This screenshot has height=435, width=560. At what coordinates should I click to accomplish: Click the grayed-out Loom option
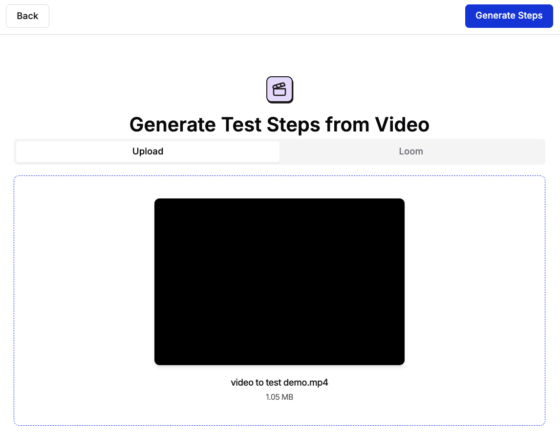(411, 152)
